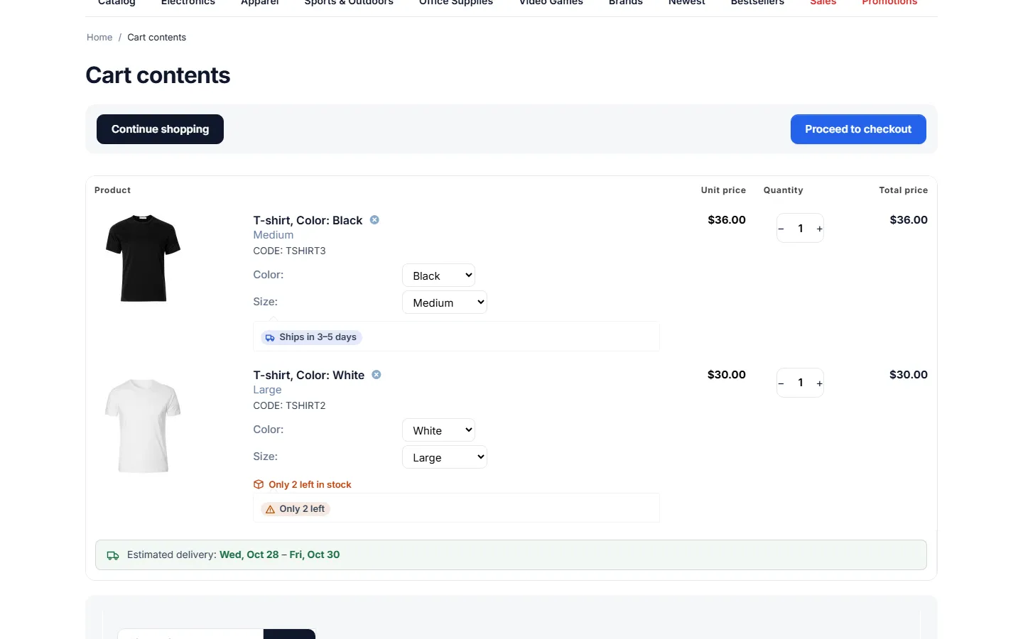Click the CODE: TSHIRT2 text
Screen dimensions: 1023x639
(x=289, y=405)
